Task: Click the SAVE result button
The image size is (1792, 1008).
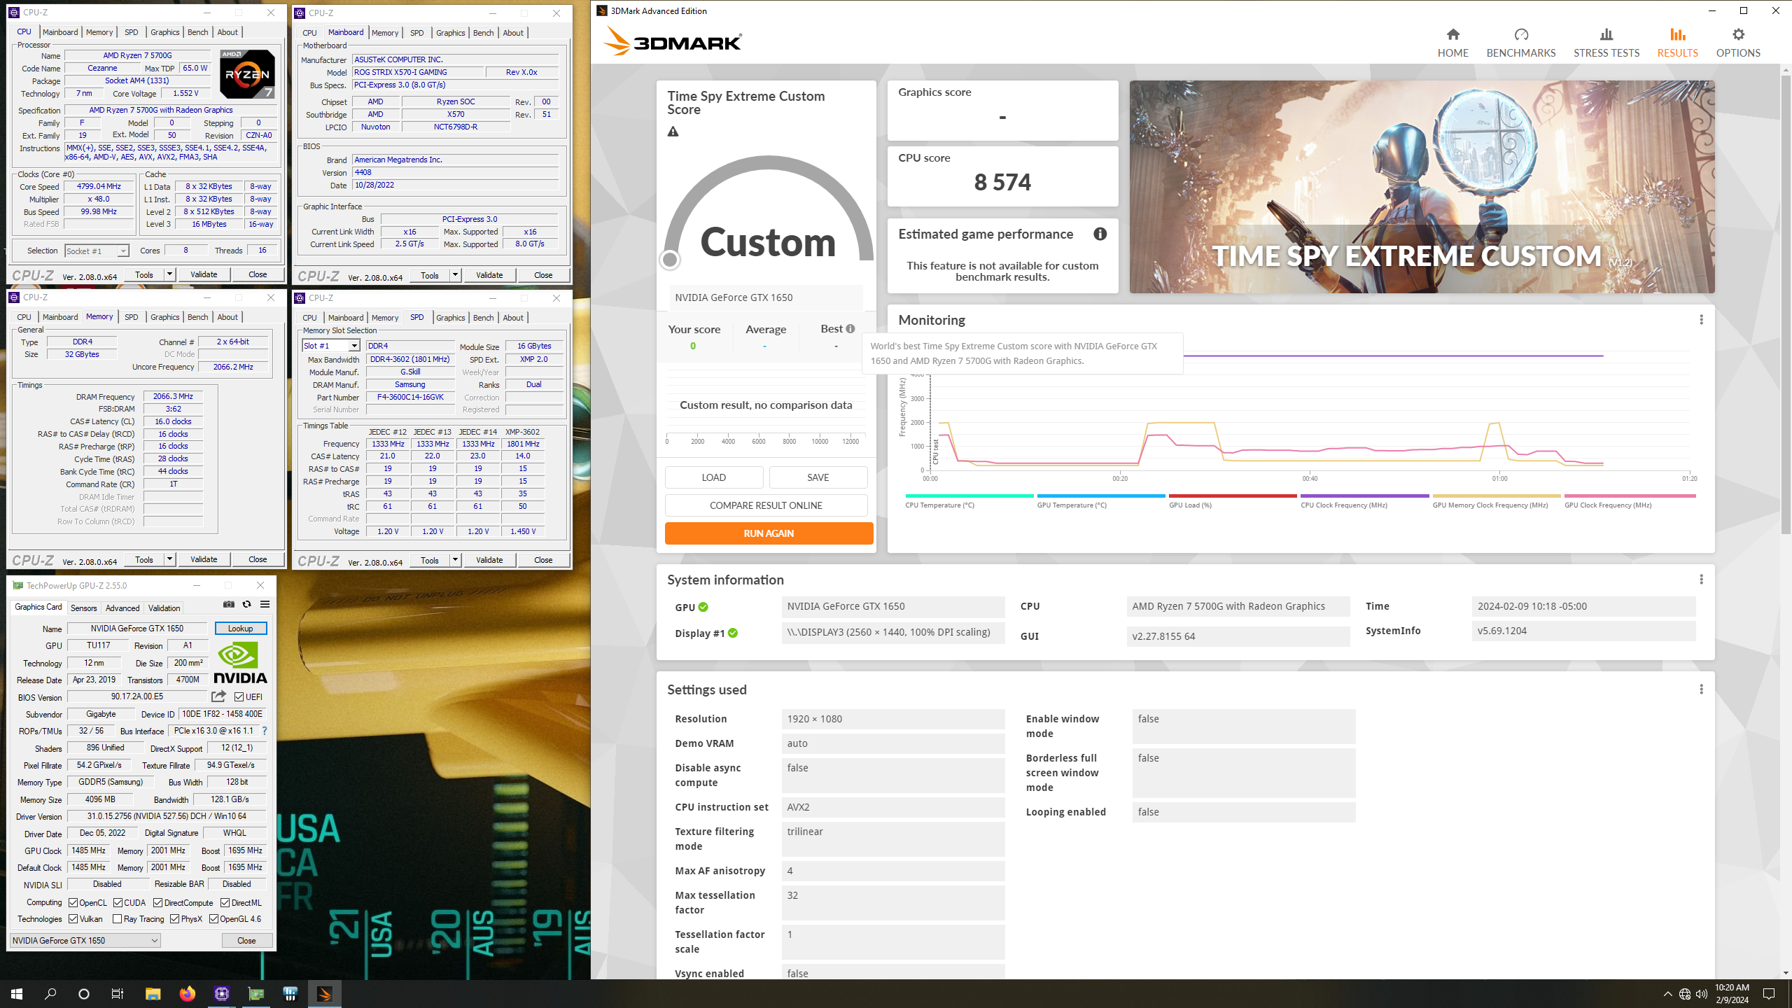Action: pos(818,477)
